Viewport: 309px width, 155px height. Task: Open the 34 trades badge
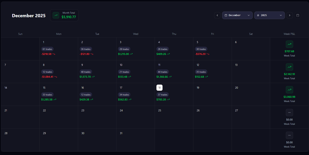point(124,95)
